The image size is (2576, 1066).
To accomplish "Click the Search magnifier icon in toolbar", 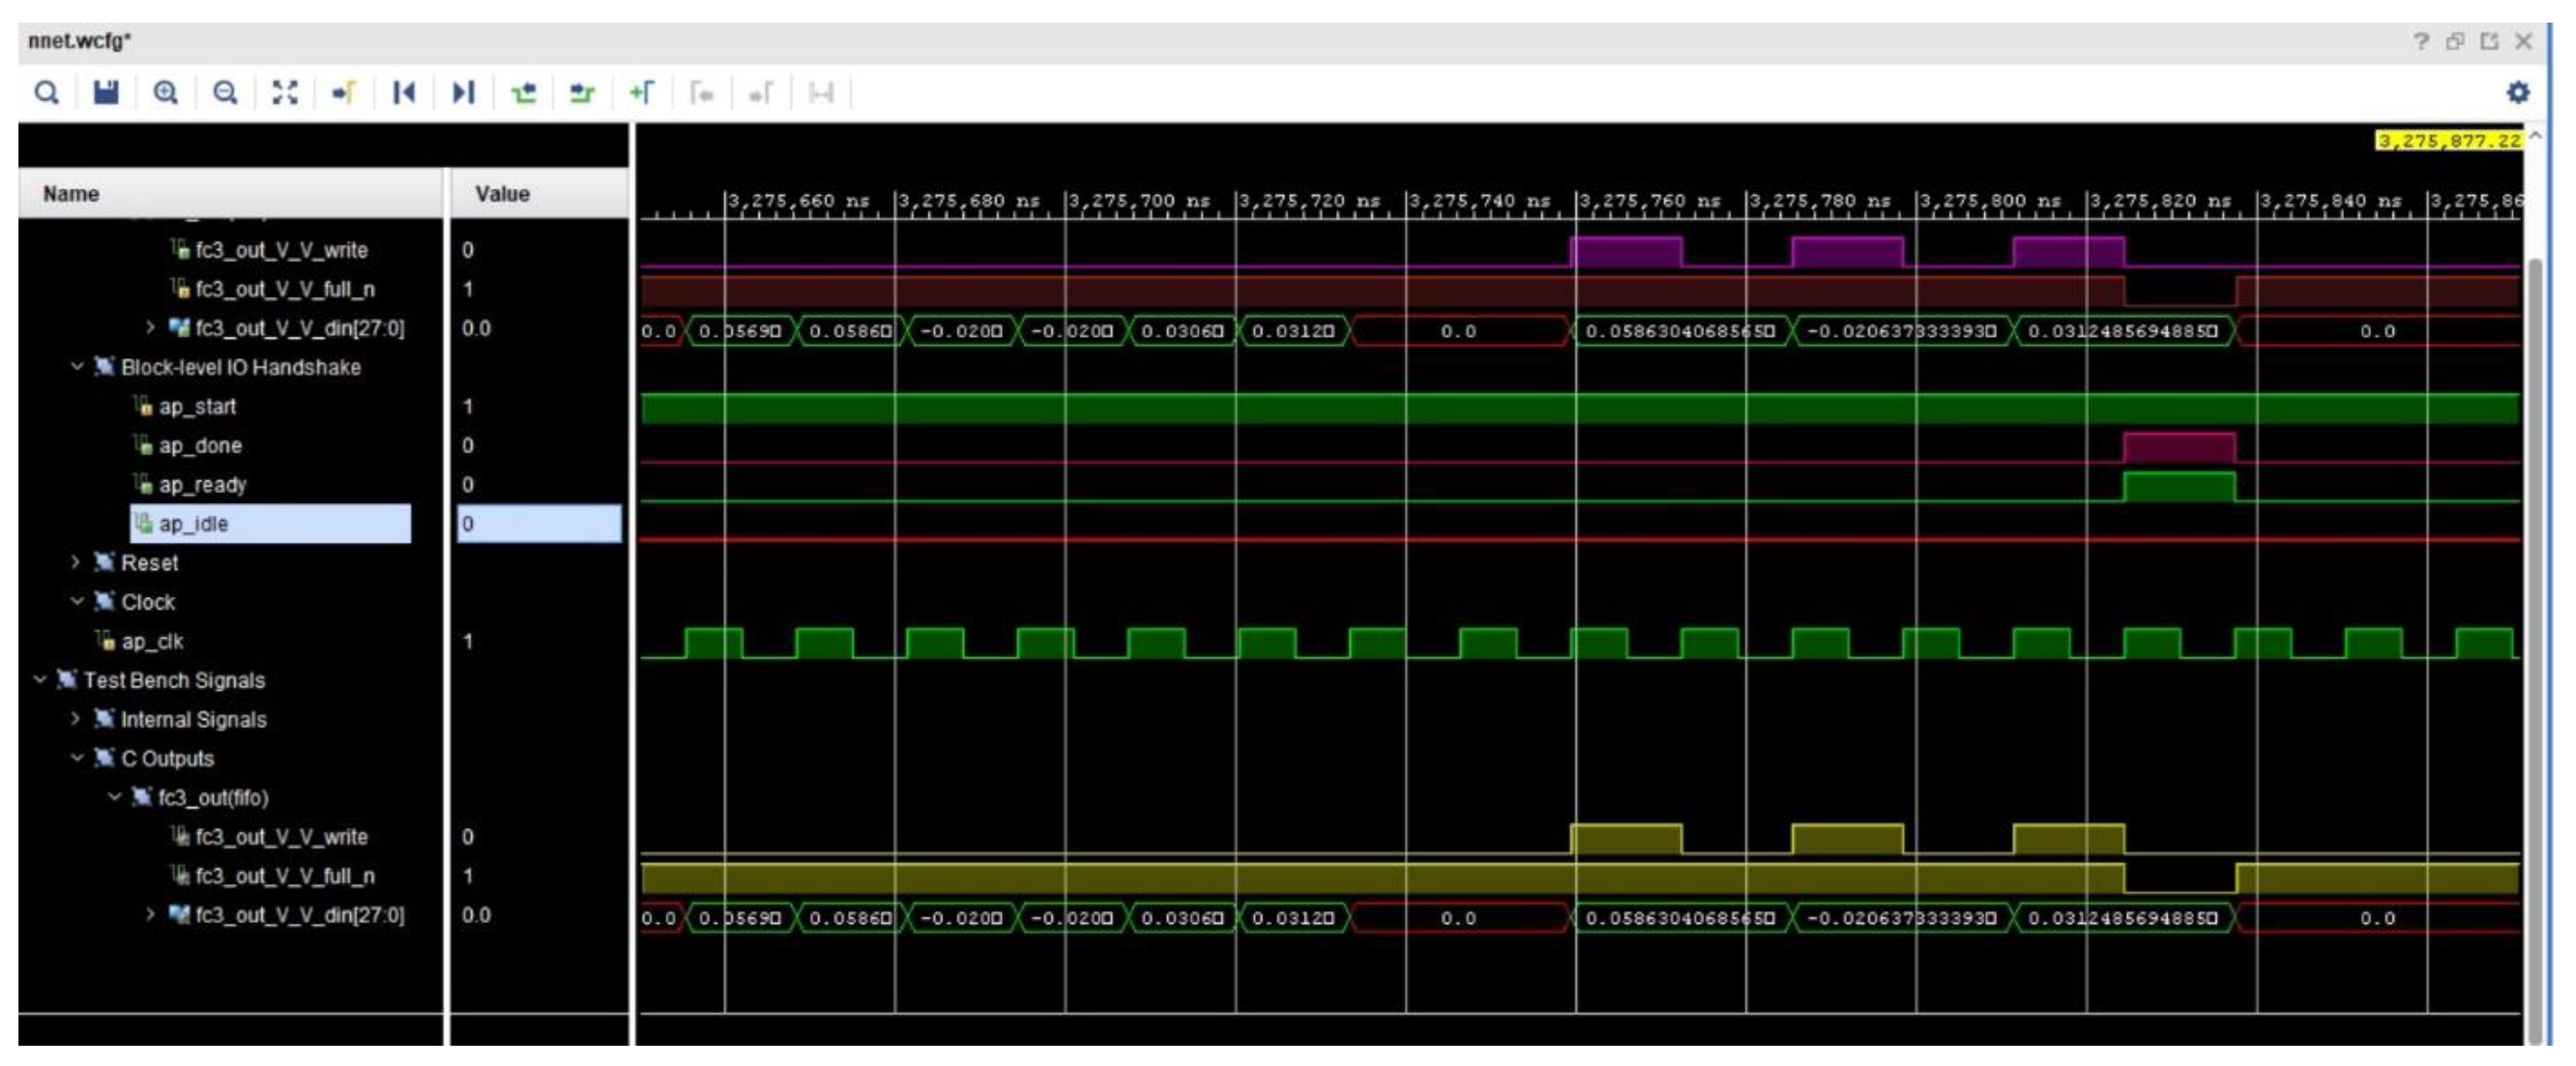I will 46,93.
